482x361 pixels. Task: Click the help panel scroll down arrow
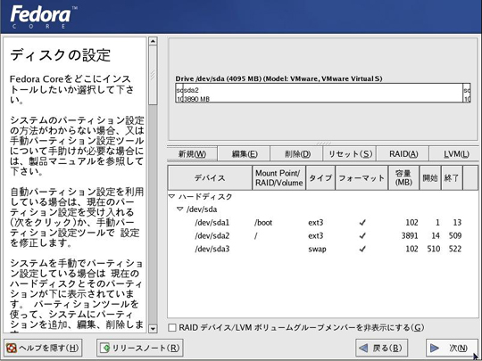coord(153,329)
